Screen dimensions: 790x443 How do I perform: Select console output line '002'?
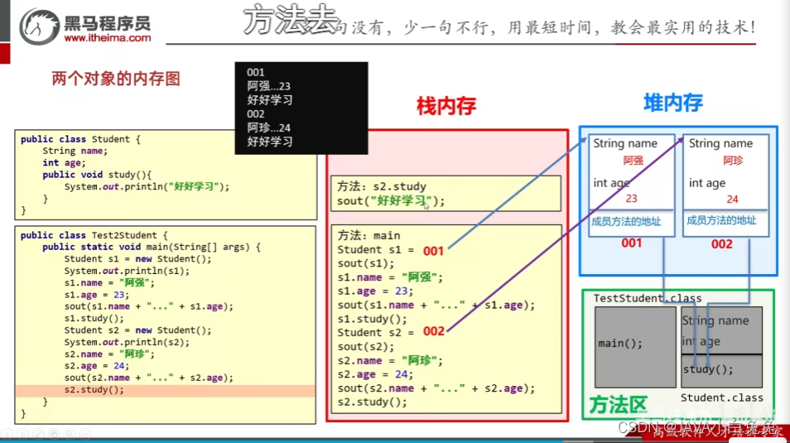pos(255,114)
